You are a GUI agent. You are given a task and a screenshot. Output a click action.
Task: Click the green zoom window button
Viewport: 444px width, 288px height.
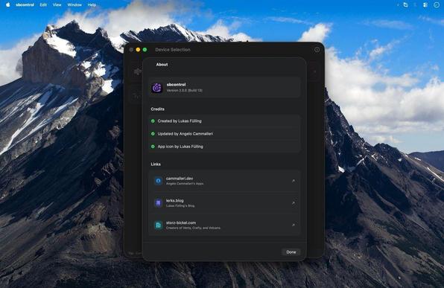click(145, 50)
